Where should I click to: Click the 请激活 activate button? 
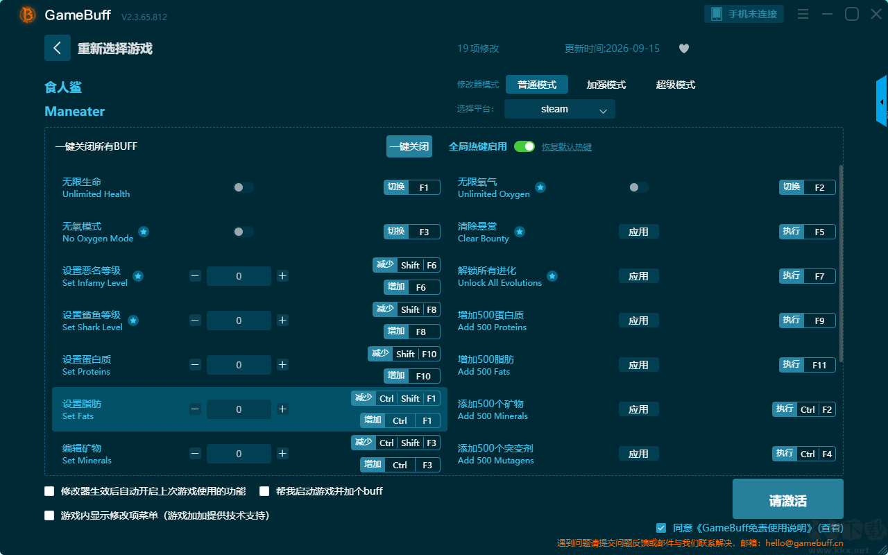788,500
